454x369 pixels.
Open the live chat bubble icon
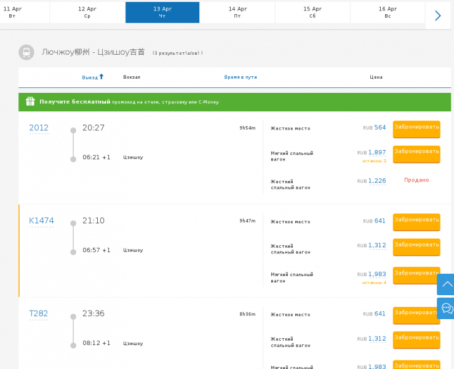click(447, 308)
